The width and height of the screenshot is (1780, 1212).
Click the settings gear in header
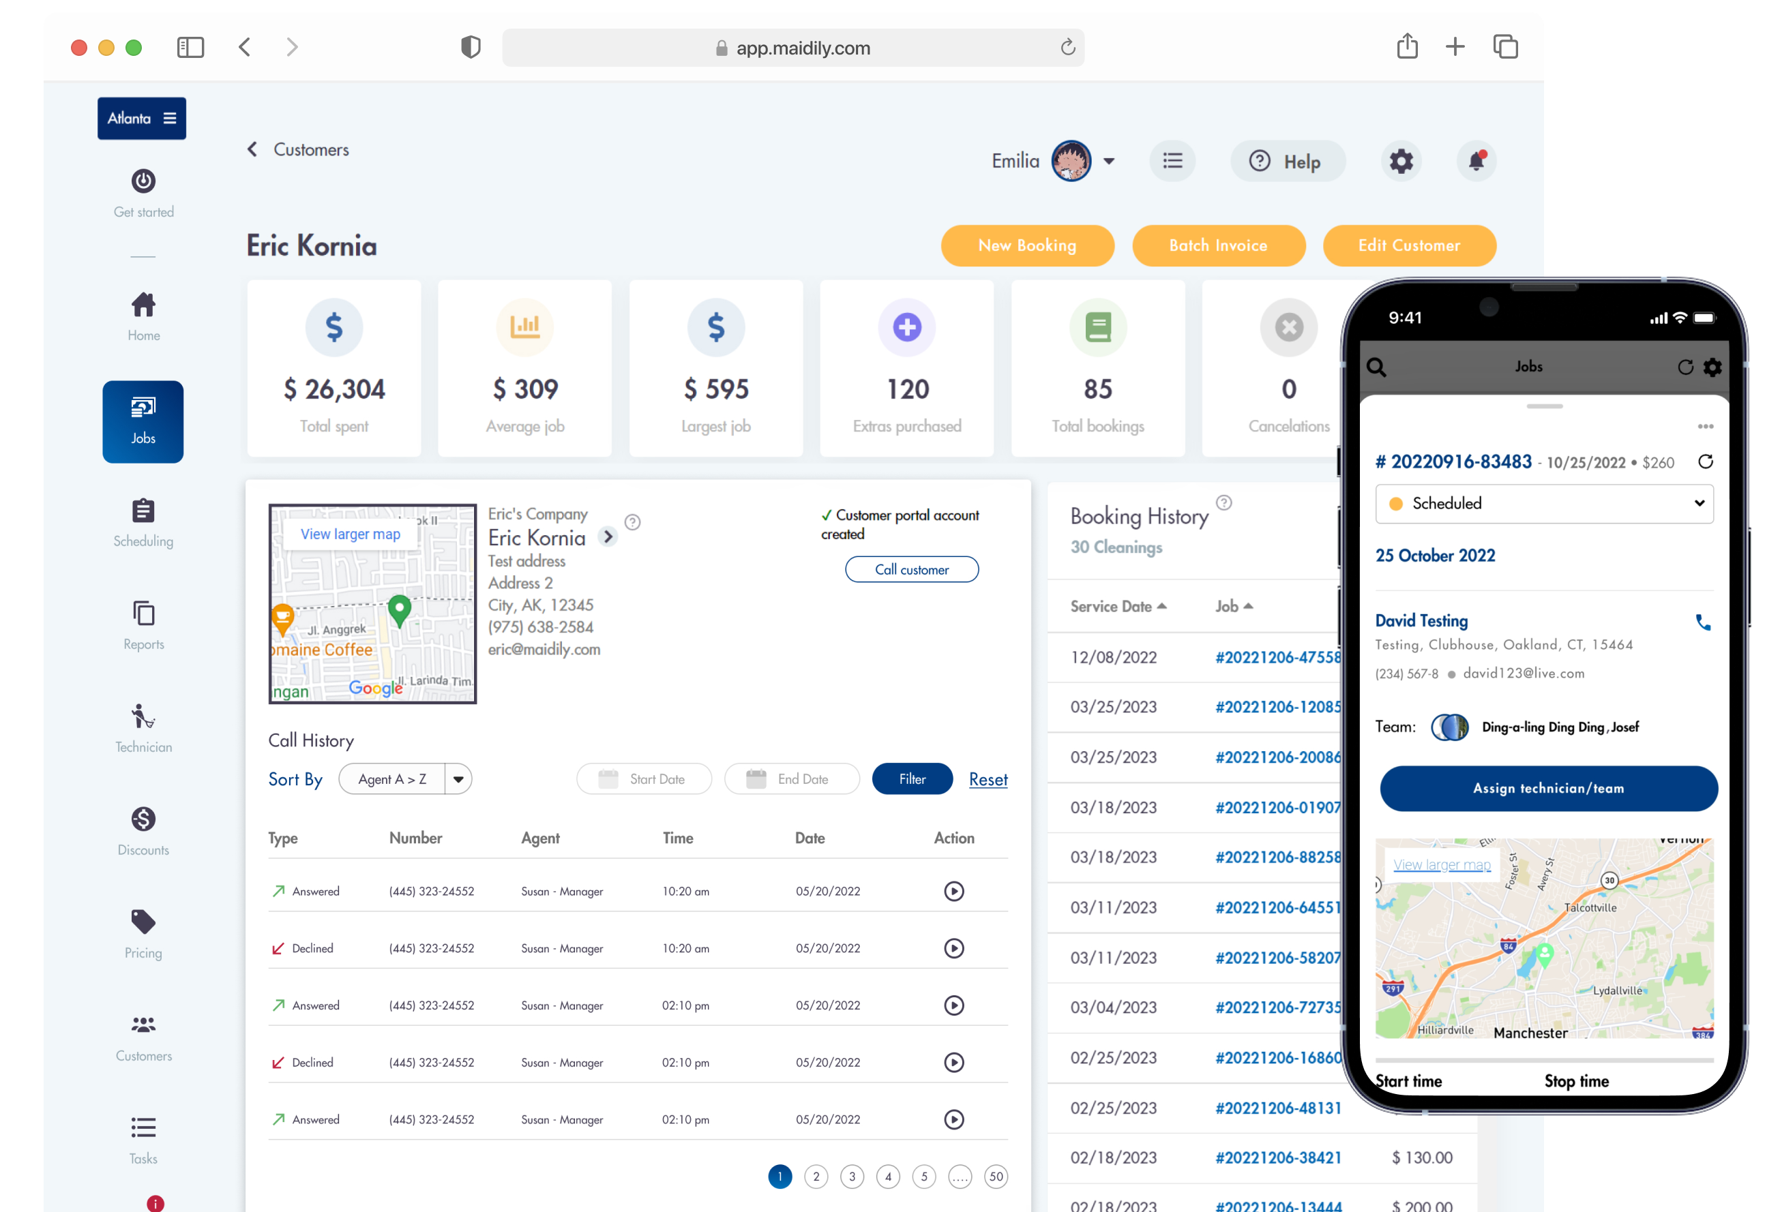pyautogui.click(x=1401, y=161)
